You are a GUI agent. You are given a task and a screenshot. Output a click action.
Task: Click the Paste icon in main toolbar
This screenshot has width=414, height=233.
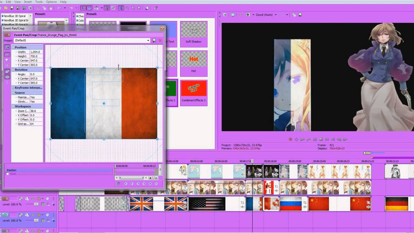coord(50,8)
